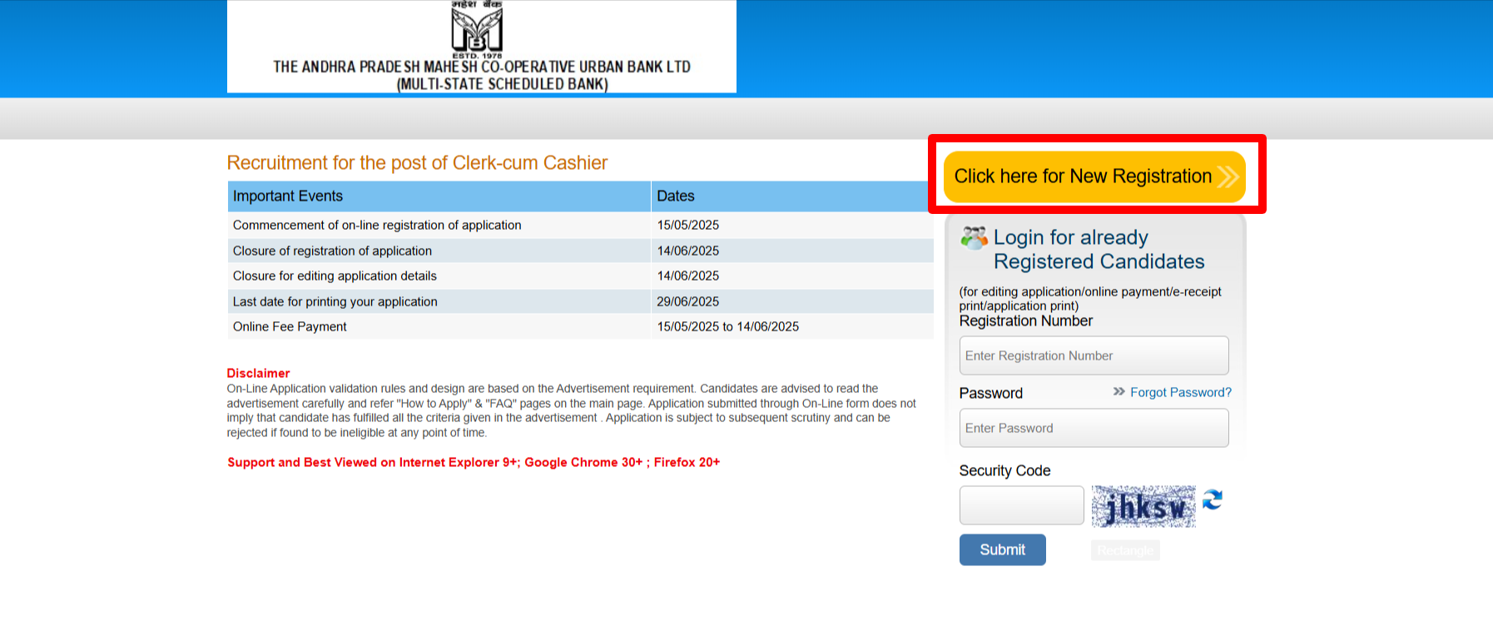Refresh the captcha security code
Screen dimensions: 1493x621
1213,499
